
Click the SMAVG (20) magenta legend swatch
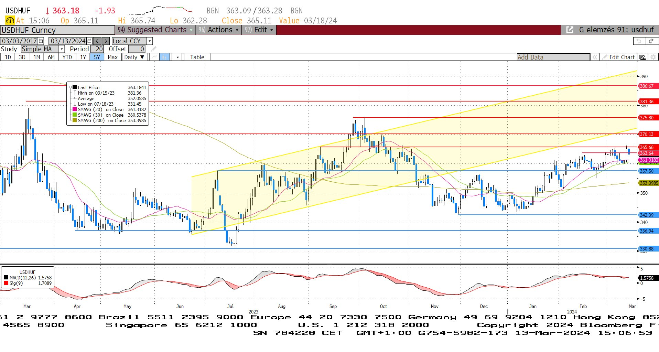click(75, 109)
